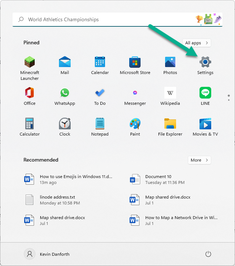Image resolution: width=235 pixels, height=266 pixels.
Task: Click in the World Athletics Championships search box
Action: point(117,19)
